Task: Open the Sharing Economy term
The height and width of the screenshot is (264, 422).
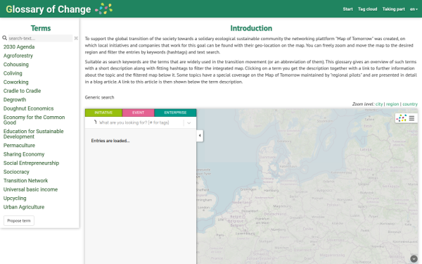Action: point(24,154)
